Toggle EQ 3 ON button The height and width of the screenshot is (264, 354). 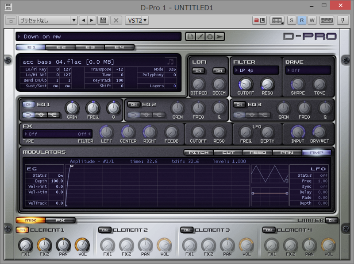239,105
